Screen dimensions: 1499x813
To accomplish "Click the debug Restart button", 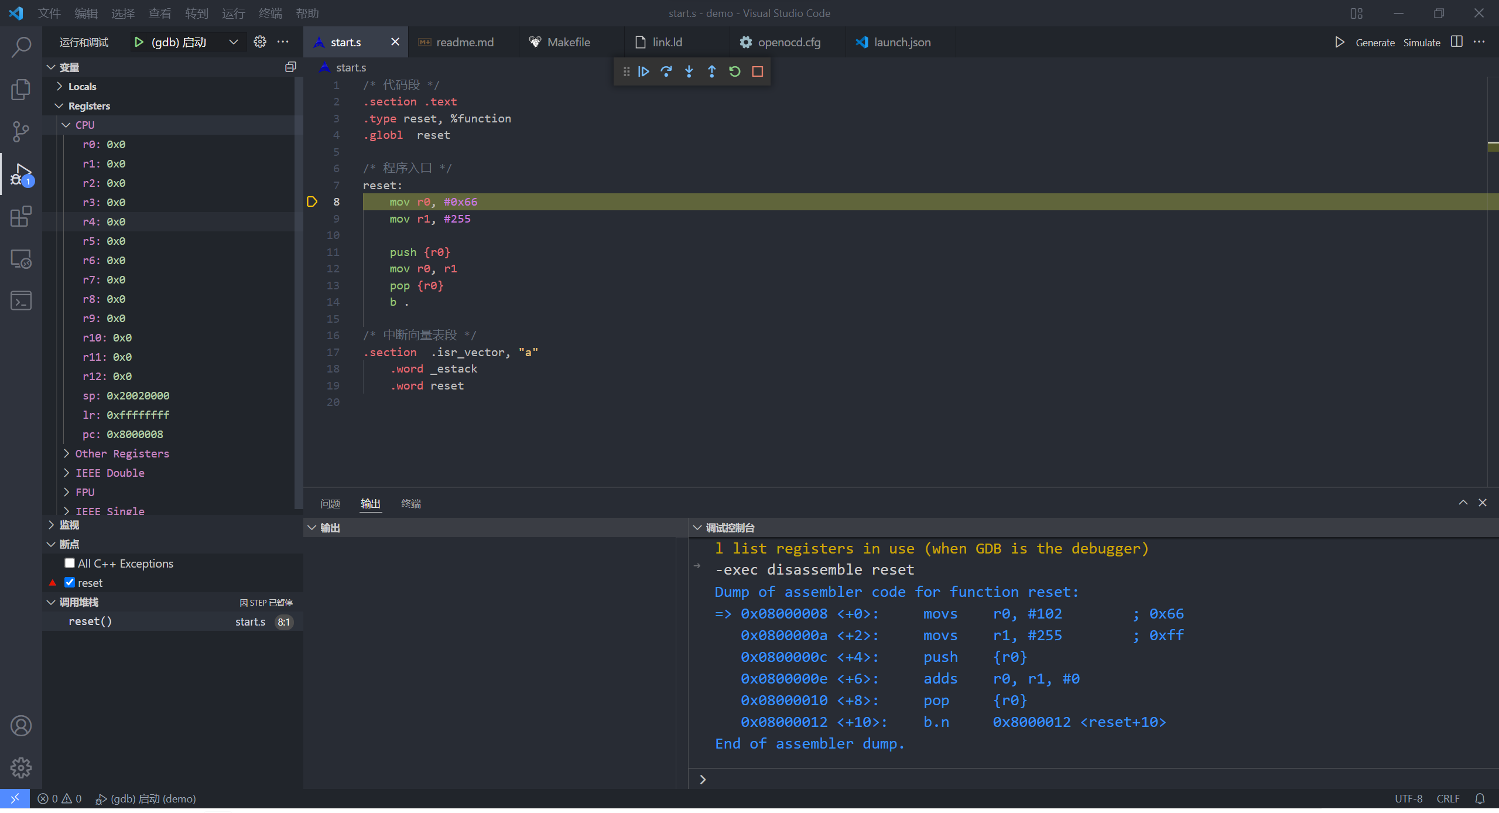I will click(x=735, y=71).
